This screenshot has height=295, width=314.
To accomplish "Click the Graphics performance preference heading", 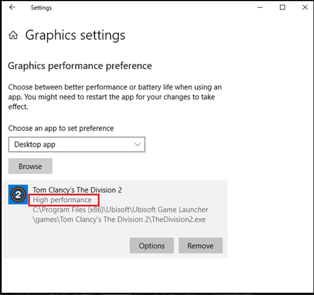I will 80,66.
